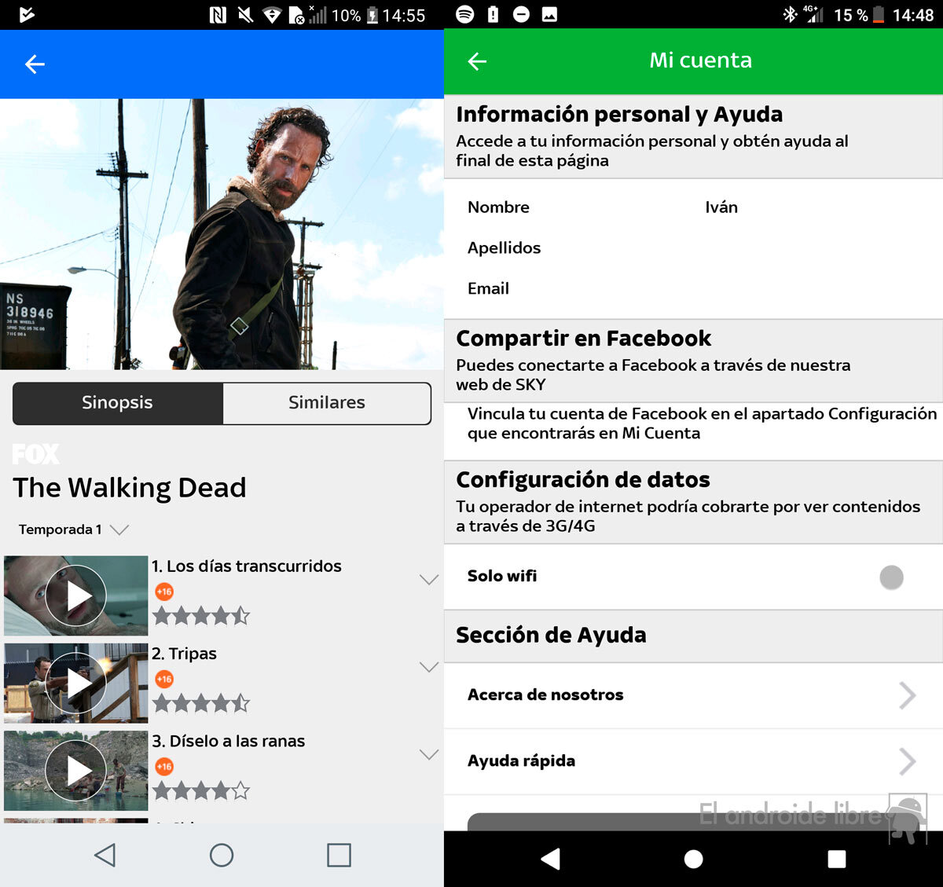Tap episode title 3. Díselo a las ranas
The width and height of the screenshot is (943, 887).
[229, 741]
